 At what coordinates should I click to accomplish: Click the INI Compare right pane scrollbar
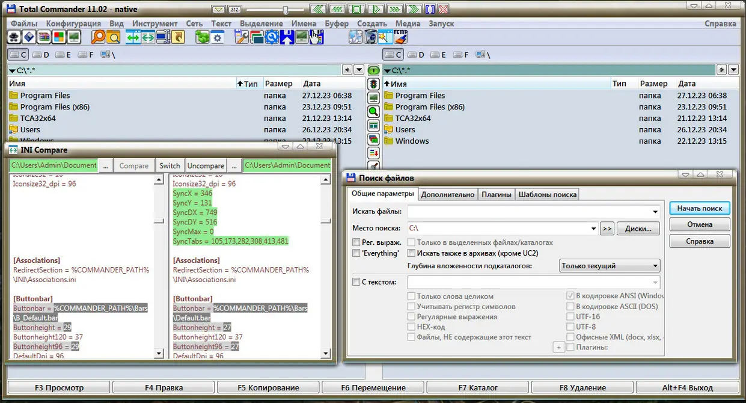(x=326, y=266)
